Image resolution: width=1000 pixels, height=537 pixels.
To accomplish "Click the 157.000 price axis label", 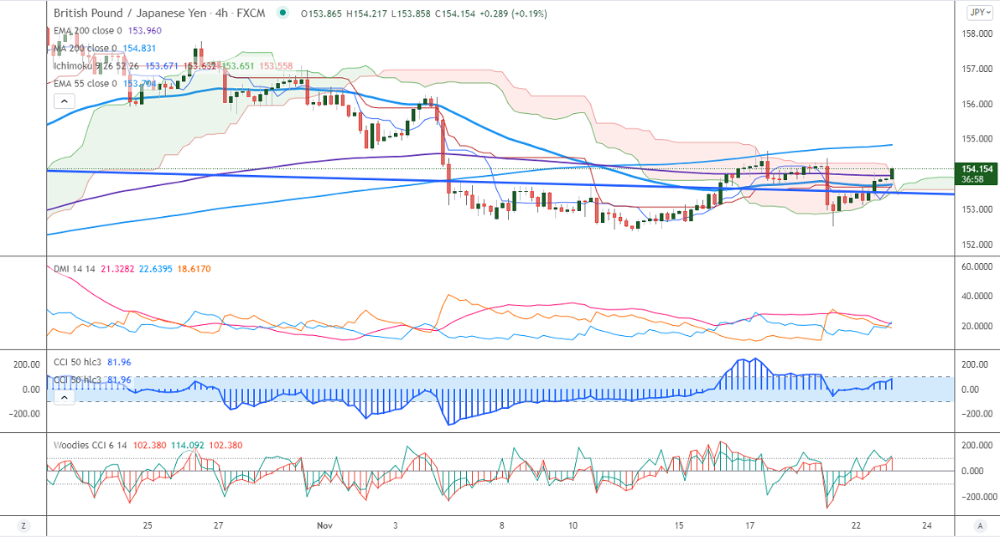I will click(977, 69).
